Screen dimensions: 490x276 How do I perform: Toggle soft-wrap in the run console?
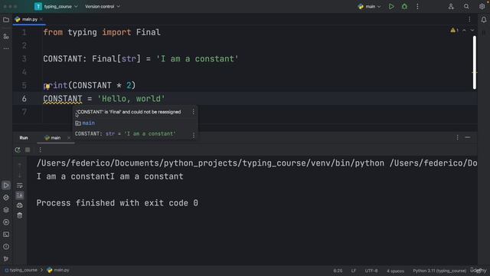tap(20, 186)
